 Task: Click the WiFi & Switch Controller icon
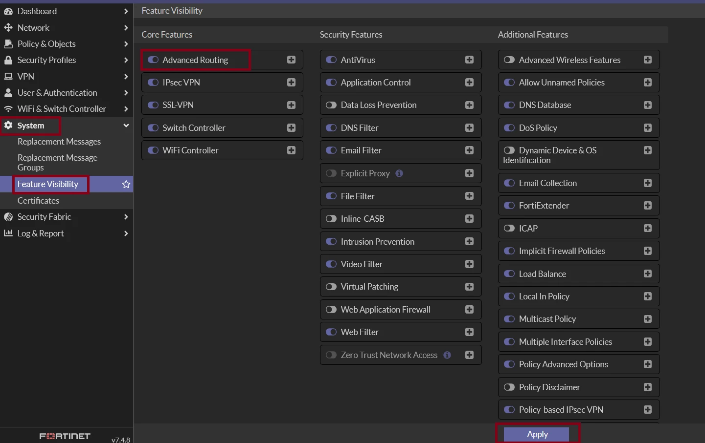click(8, 109)
